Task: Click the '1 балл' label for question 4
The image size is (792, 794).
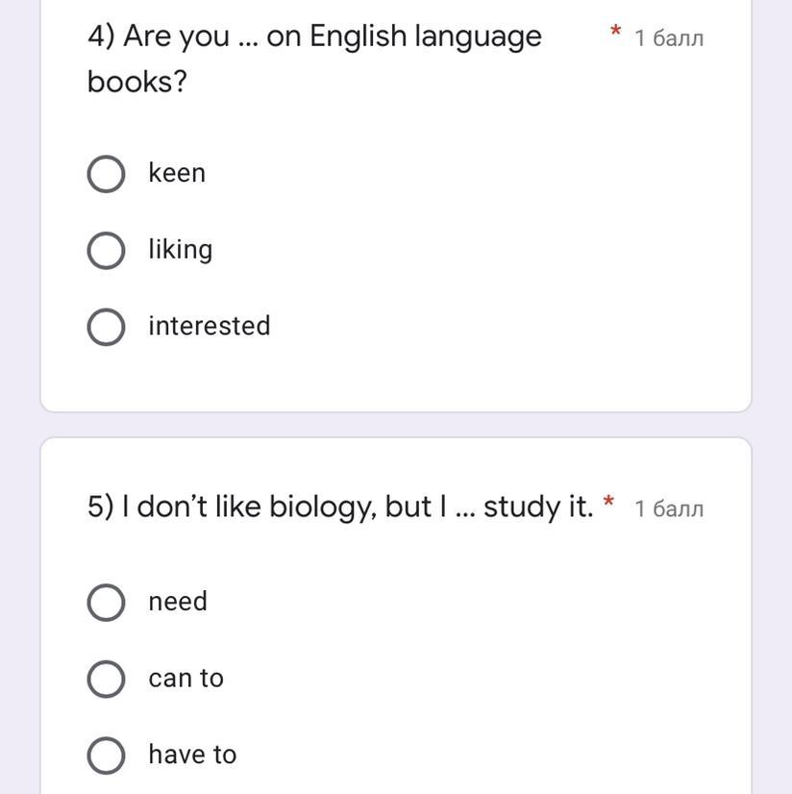Action: click(669, 38)
